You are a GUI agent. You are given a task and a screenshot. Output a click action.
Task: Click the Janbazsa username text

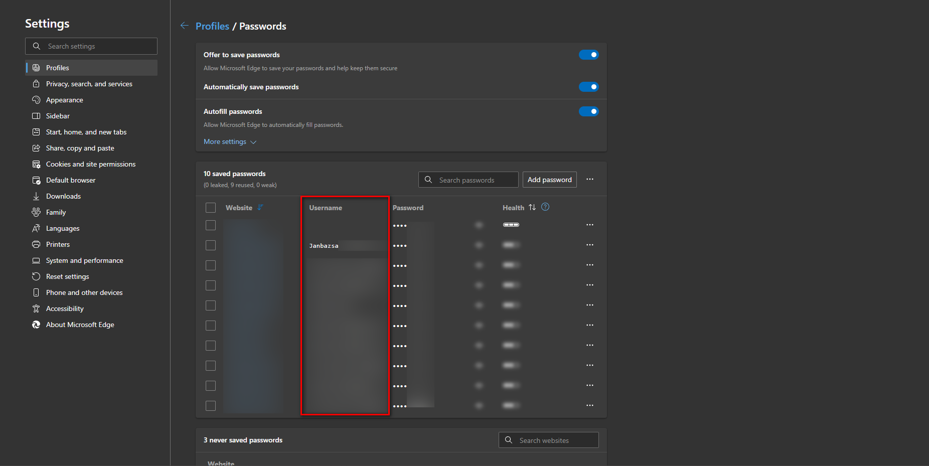[x=324, y=246]
